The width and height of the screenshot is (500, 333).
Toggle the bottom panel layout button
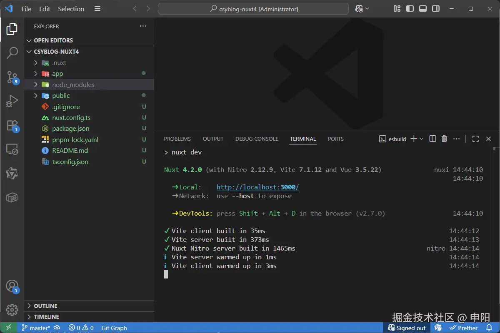click(422, 9)
